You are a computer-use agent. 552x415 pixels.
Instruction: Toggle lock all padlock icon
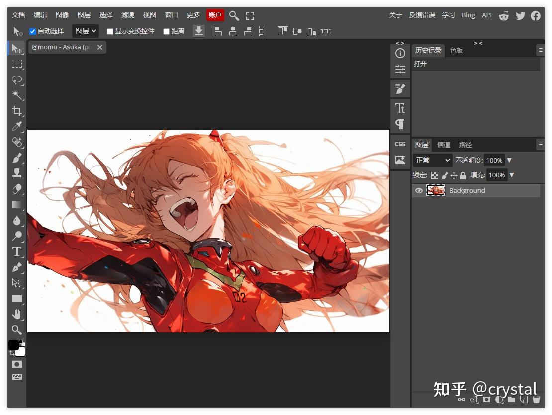click(x=463, y=175)
